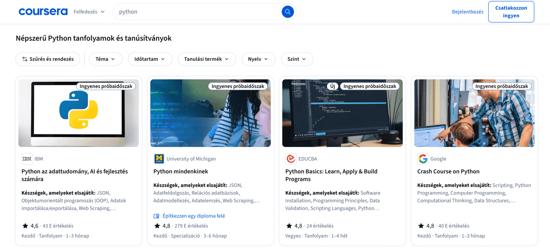Open the Tanulási termék filter dropdown
Screen dimensions: 550x251
207,59
